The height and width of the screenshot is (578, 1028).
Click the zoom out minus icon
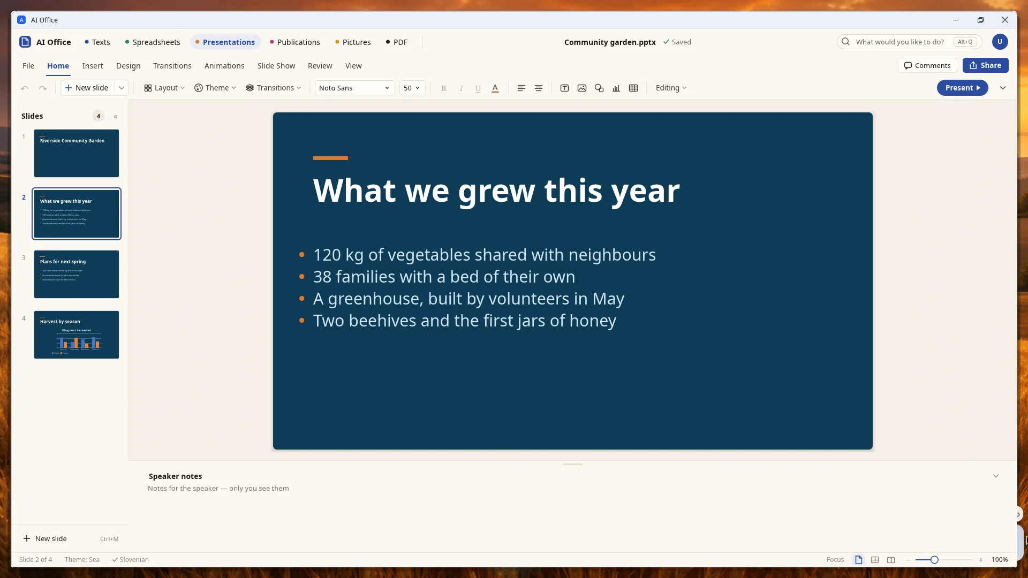[x=908, y=560]
